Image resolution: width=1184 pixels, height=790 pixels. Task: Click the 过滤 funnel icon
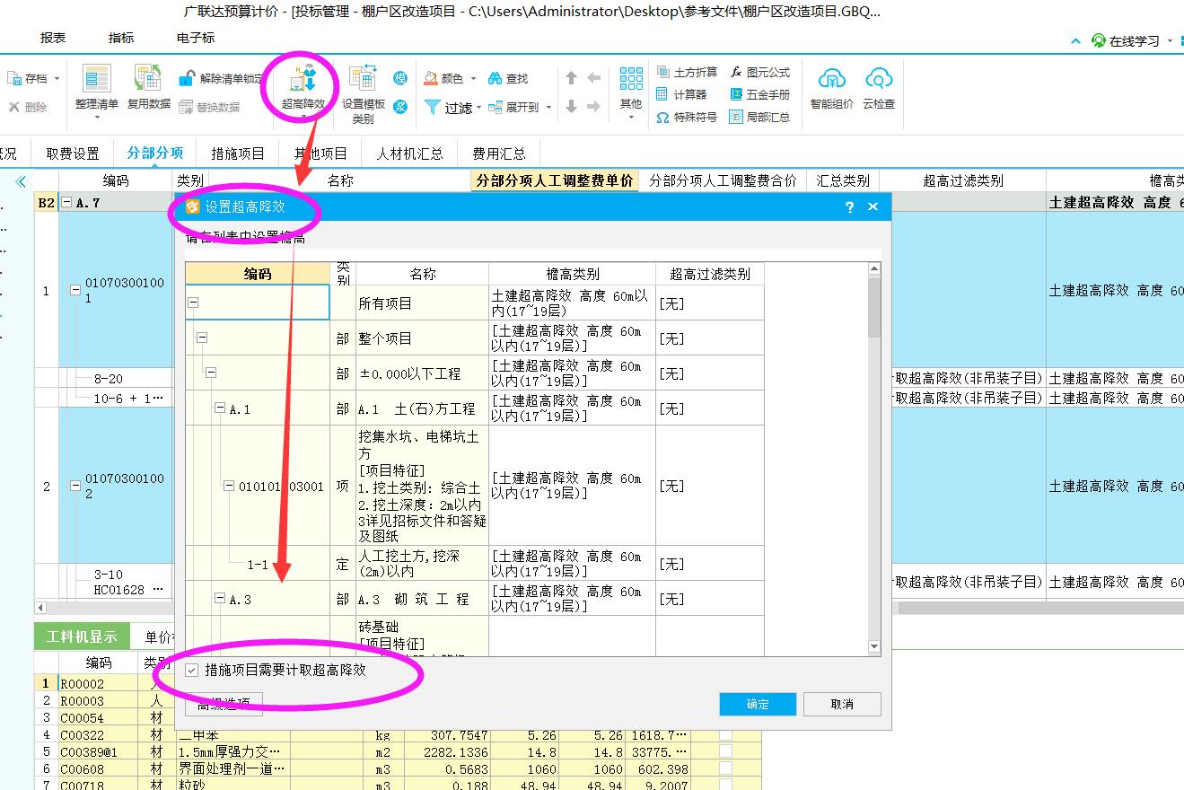click(x=433, y=107)
